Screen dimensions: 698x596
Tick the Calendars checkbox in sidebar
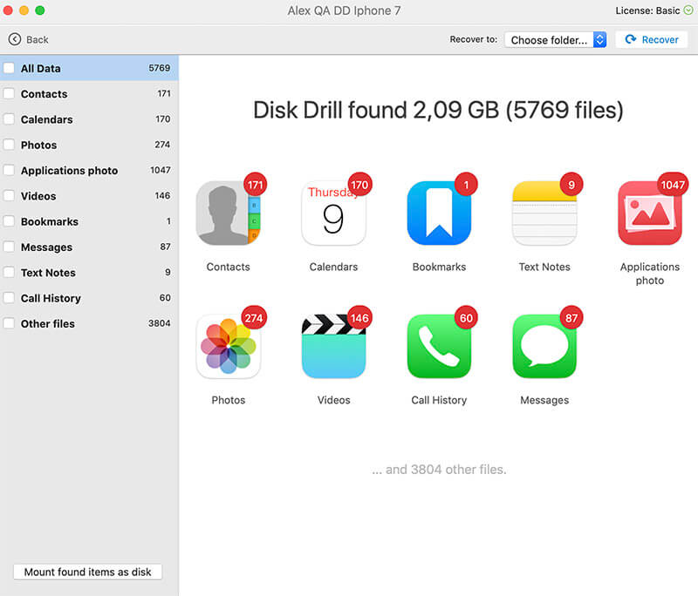pos(9,119)
